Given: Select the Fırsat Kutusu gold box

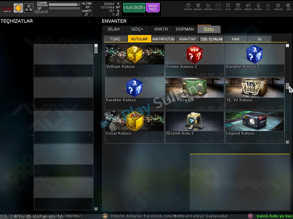Looking at the screenshot, I should click(135, 127).
